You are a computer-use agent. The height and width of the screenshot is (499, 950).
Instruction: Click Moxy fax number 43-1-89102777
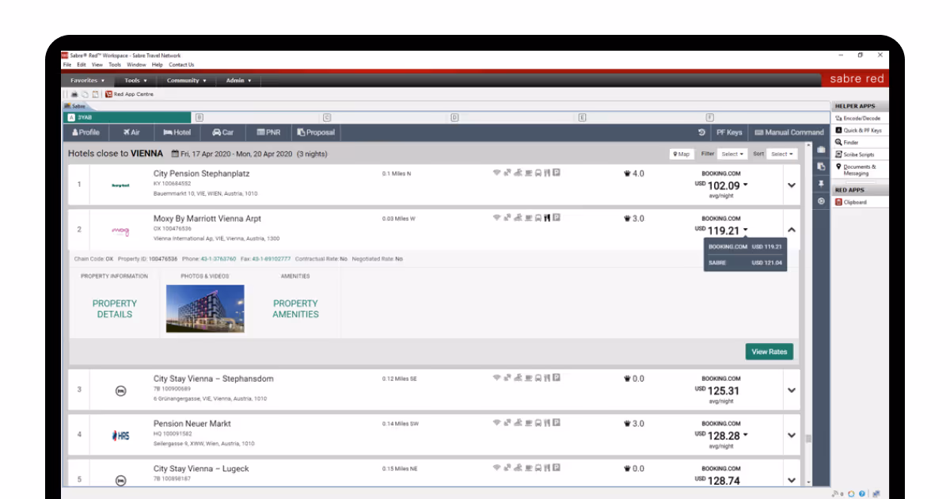pos(270,259)
